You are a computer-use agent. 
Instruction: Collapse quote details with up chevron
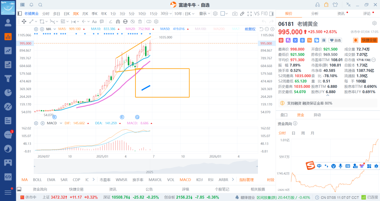[328, 95]
